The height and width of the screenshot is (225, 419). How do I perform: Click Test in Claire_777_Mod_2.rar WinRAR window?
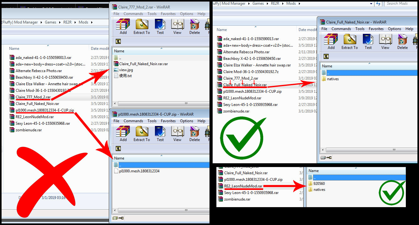[160, 26]
